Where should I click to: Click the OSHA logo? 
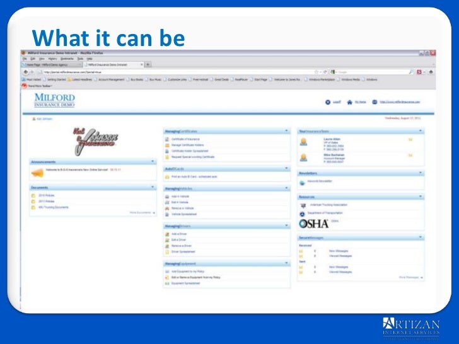(x=313, y=224)
